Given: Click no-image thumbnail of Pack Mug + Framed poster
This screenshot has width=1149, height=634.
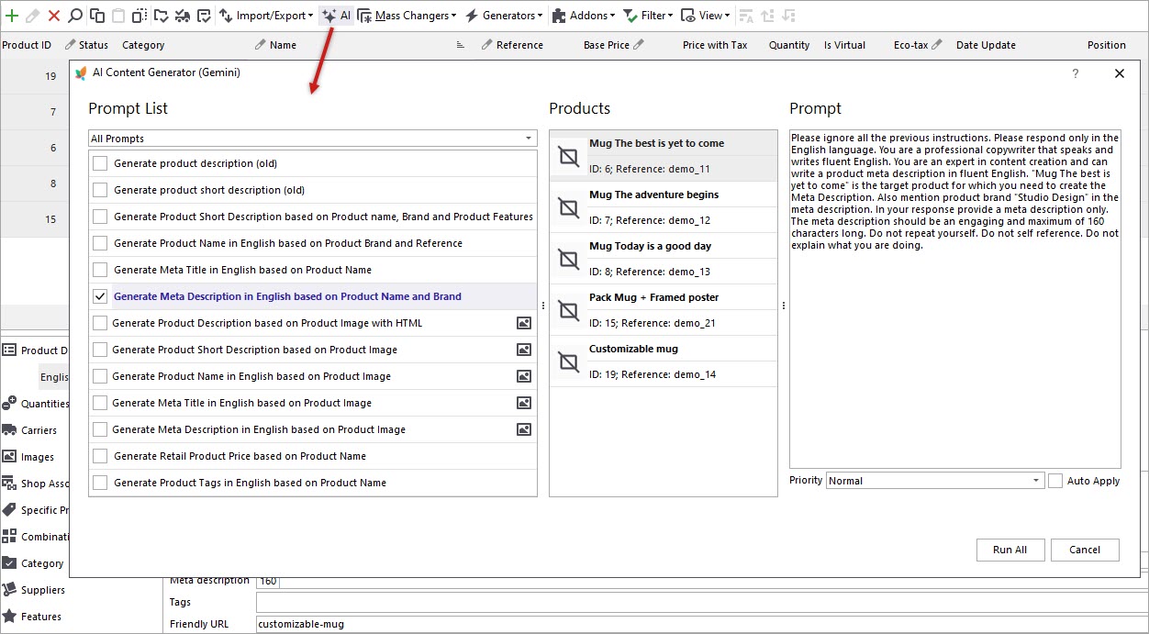Looking at the screenshot, I should point(569,311).
